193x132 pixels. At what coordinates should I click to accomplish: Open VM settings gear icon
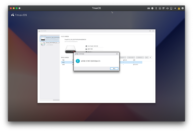(183, 8)
